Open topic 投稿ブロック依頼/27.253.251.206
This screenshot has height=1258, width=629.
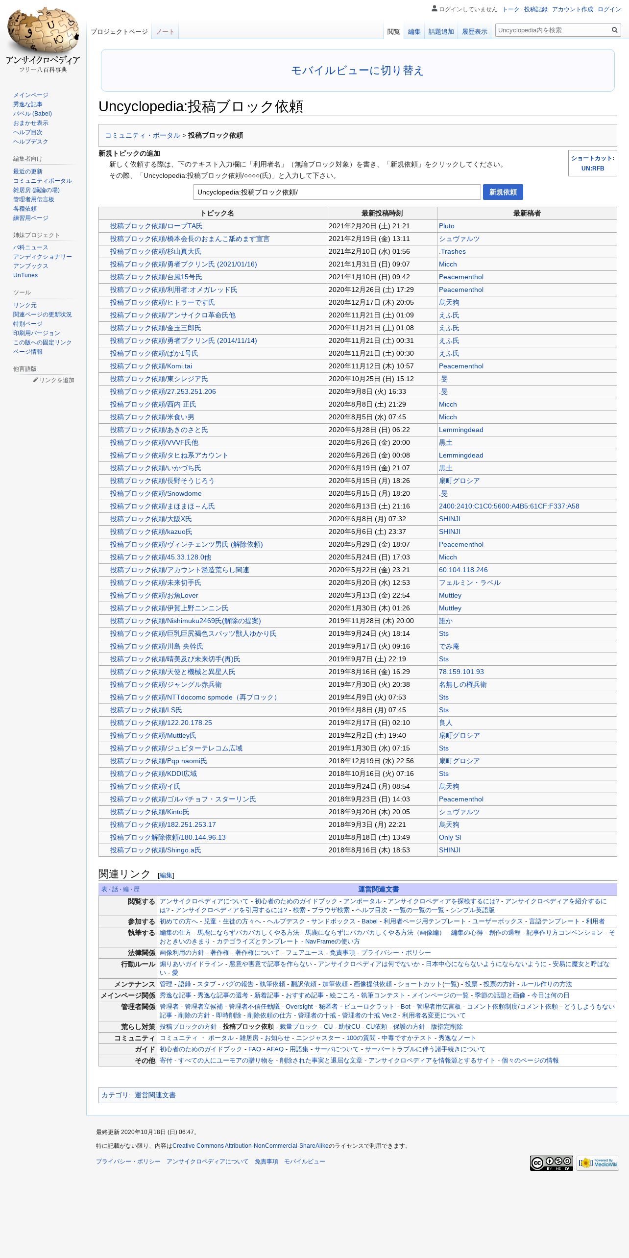click(x=163, y=391)
